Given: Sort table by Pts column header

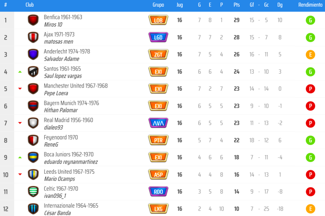Looking at the screenshot, I should pos(236,5).
